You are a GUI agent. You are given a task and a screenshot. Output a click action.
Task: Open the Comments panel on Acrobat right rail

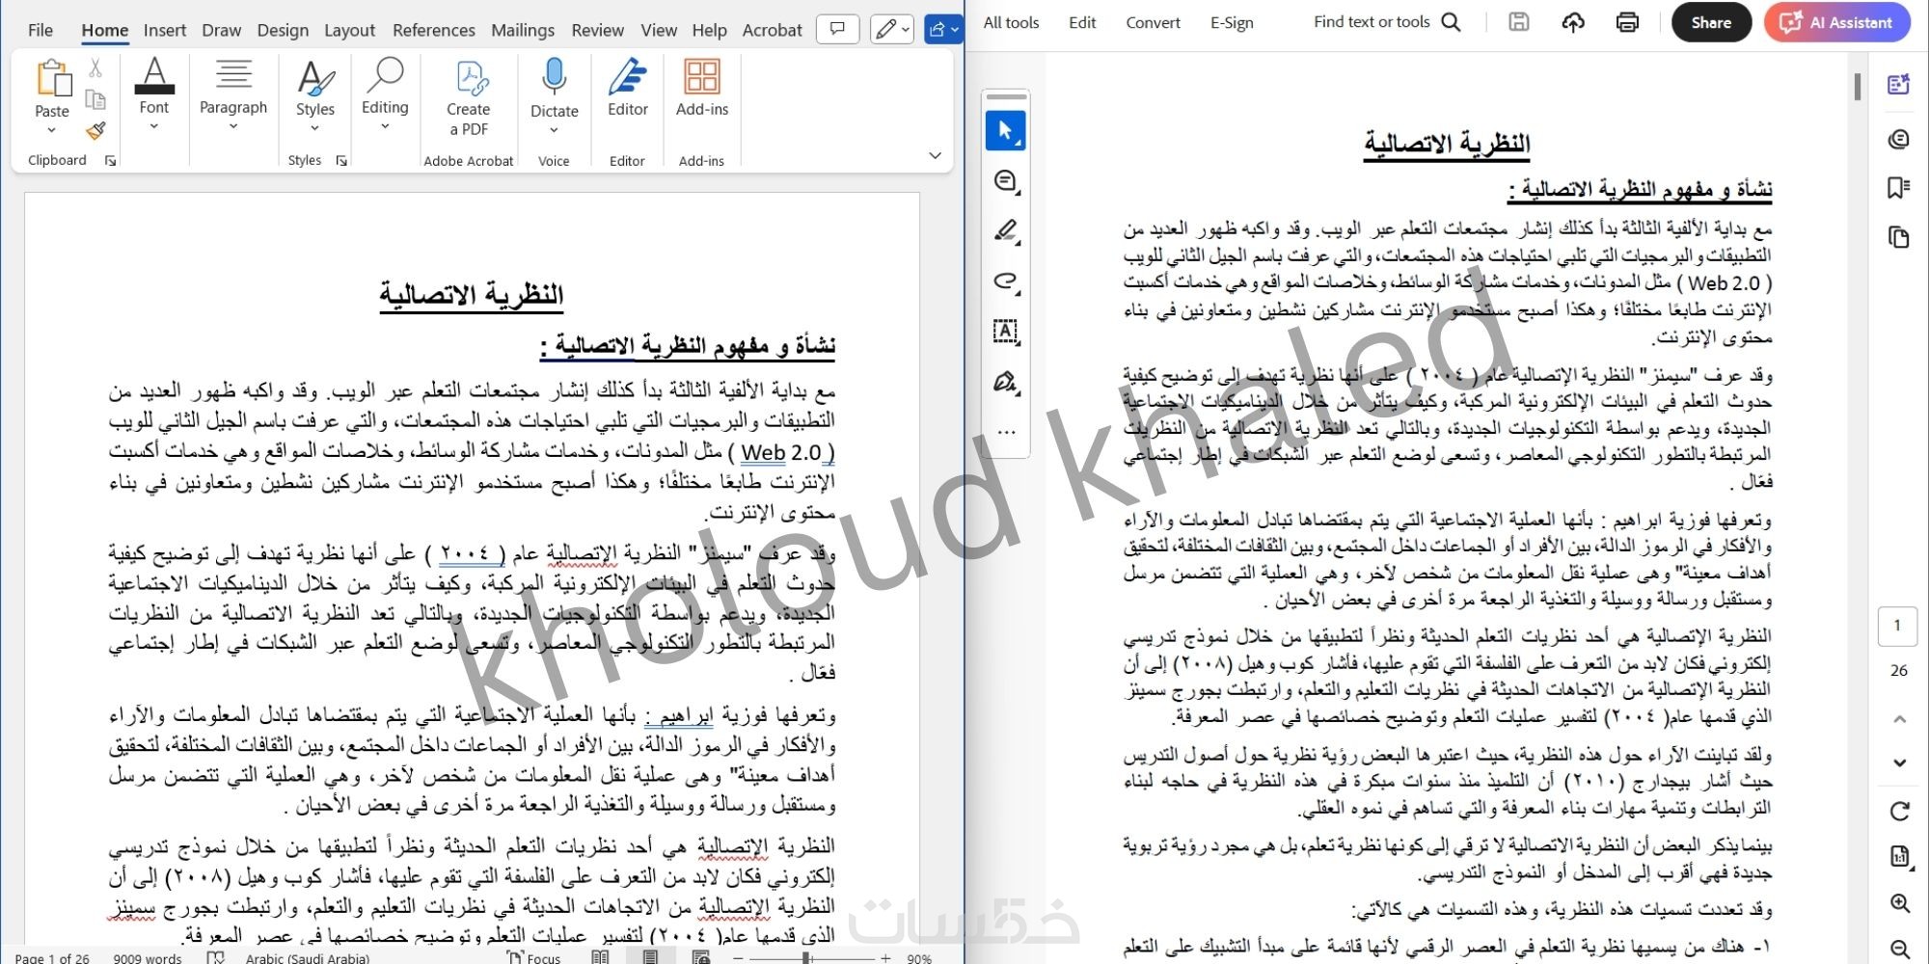coord(1899,140)
